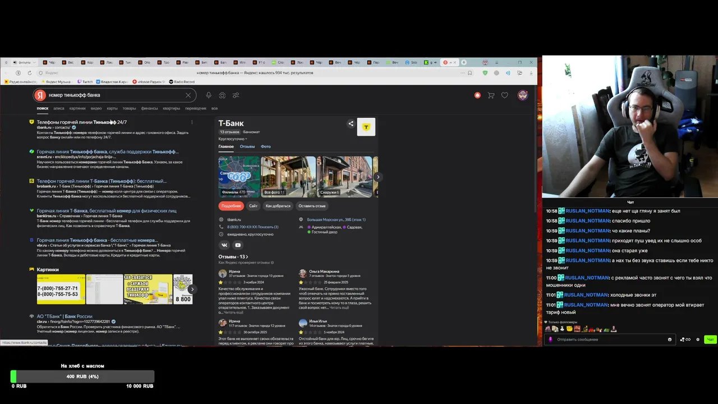Open Снаружи 6 photo thumbnail
The height and width of the screenshot is (404, 718).
[x=344, y=177]
